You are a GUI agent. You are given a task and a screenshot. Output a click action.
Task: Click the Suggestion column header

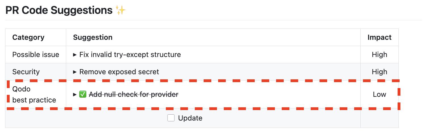click(x=93, y=37)
